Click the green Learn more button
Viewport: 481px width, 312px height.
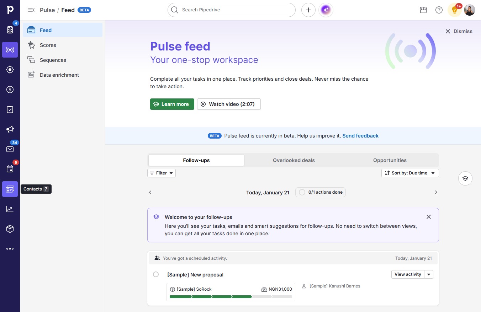click(172, 104)
